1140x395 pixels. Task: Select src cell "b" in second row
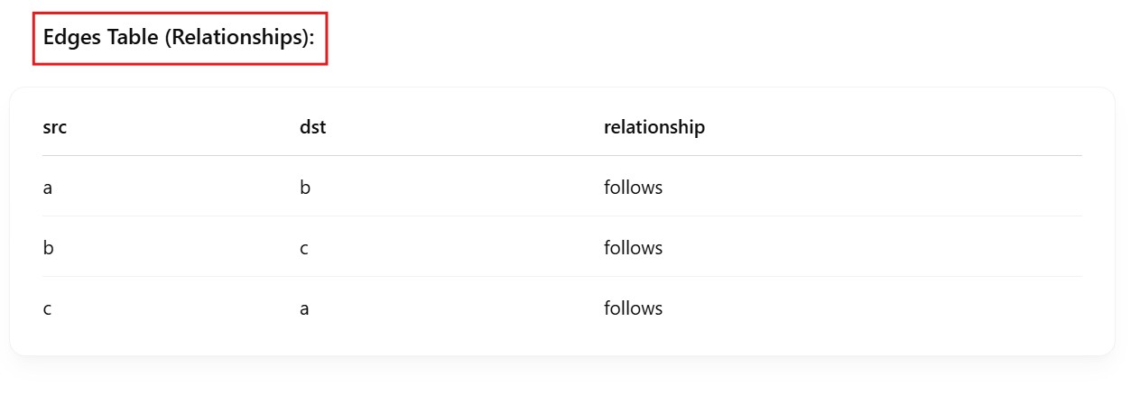tap(48, 248)
